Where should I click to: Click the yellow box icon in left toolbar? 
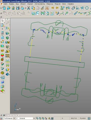pyautogui.click(x=2, y=73)
